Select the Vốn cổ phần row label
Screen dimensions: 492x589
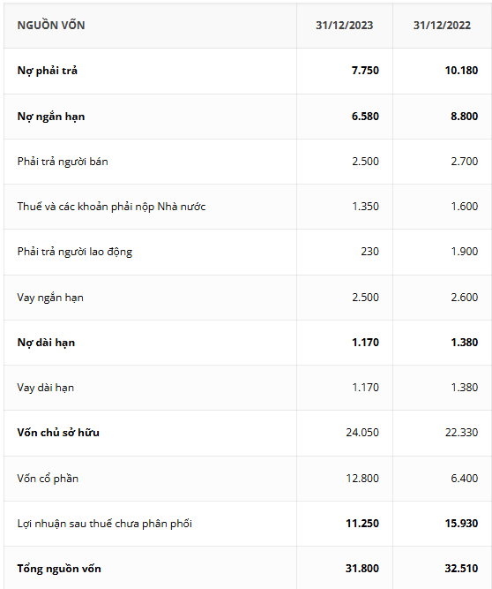(x=48, y=479)
